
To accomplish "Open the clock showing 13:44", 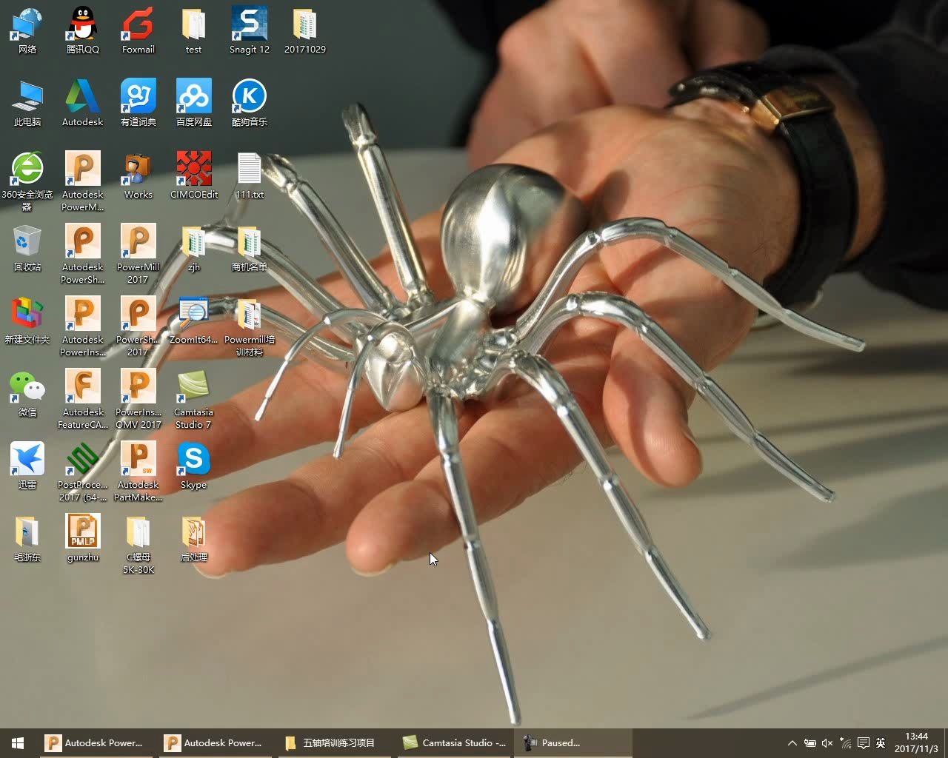I will (x=916, y=743).
